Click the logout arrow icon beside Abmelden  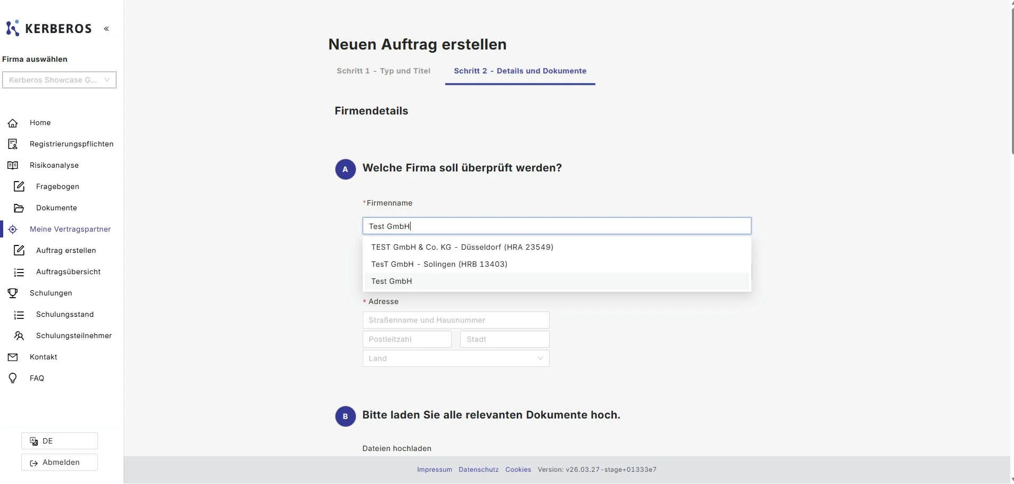pyautogui.click(x=34, y=463)
